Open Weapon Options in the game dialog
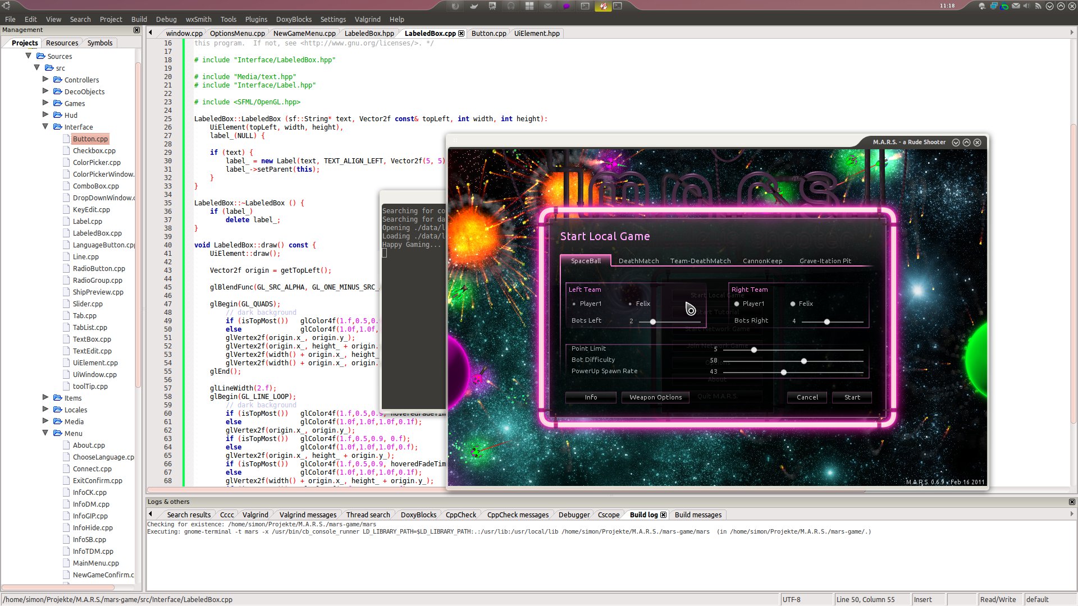This screenshot has height=606, width=1078. [655, 397]
